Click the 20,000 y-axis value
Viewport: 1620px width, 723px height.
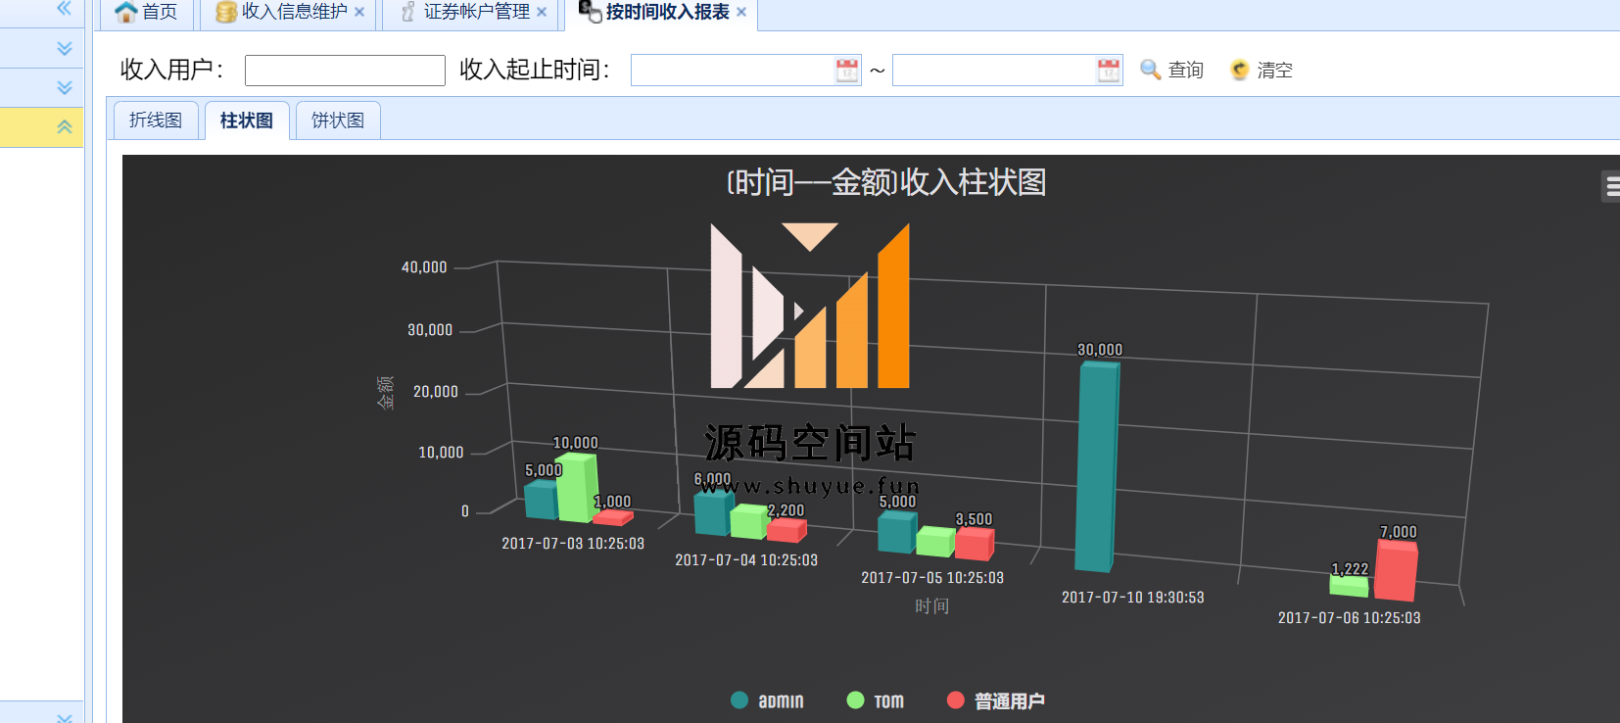tap(436, 392)
